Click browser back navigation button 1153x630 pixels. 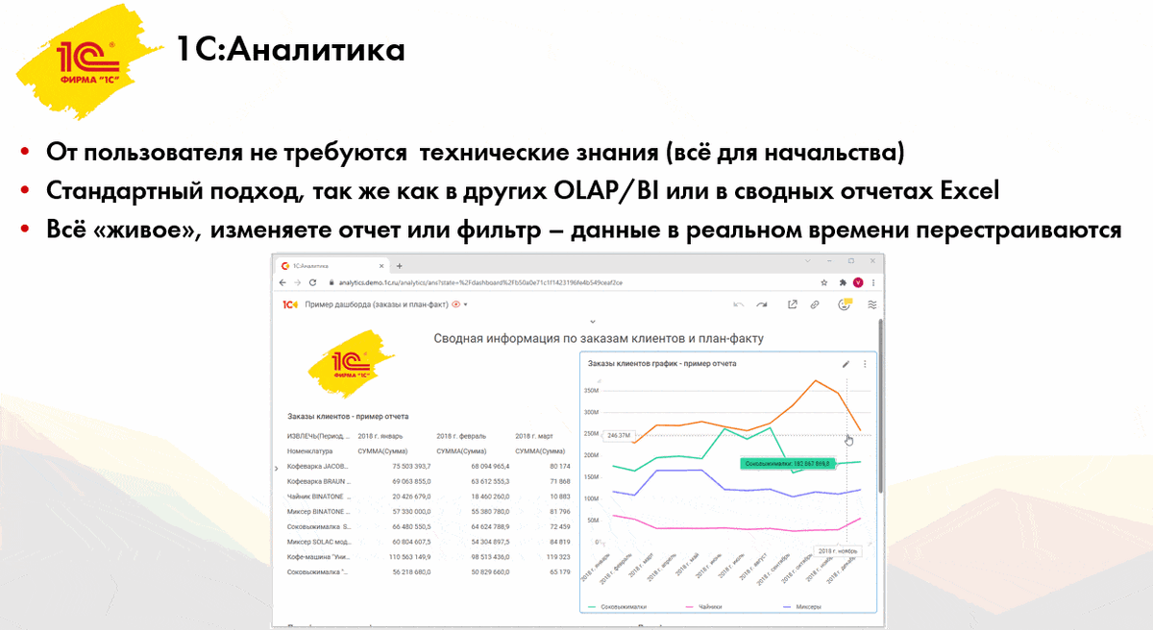283,281
